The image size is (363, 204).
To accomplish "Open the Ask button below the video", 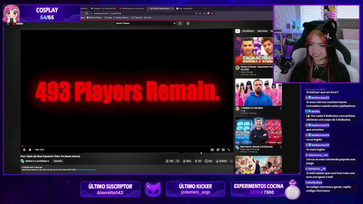I will tap(198, 161).
